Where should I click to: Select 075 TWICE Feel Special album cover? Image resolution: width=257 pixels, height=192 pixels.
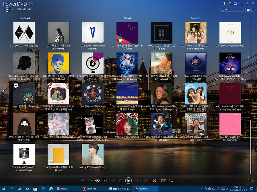(196, 33)
